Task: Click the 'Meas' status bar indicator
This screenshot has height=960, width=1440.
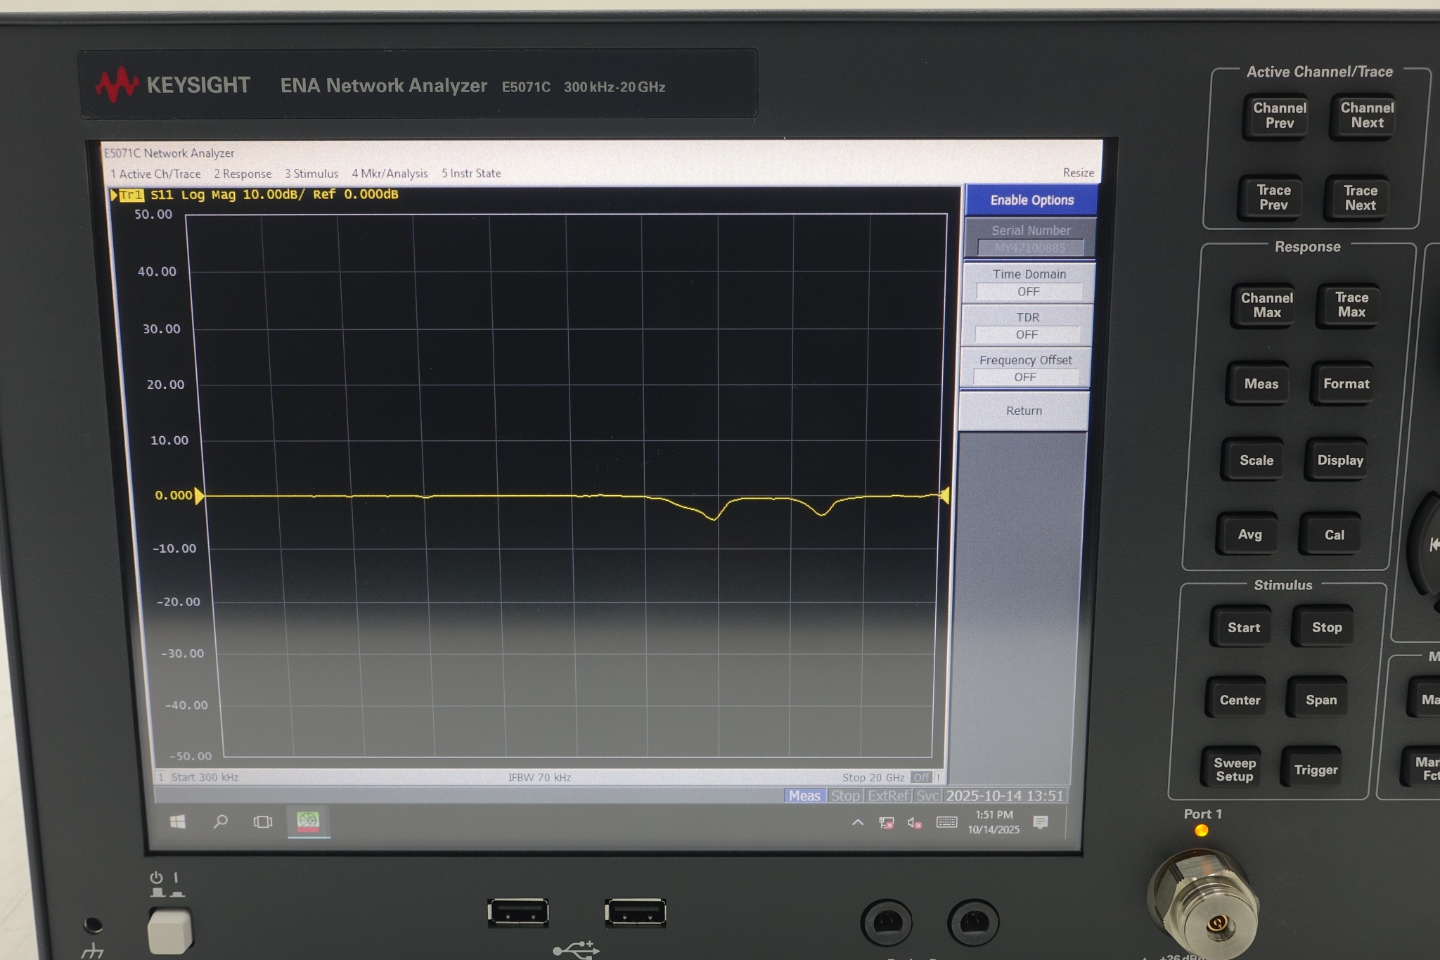Action: pyautogui.click(x=804, y=795)
